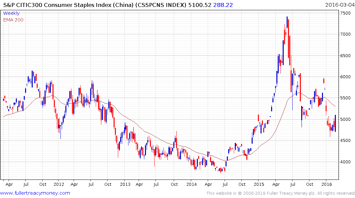Click the blue change value 288.22
The width and height of the screenshot is (355, 198).
pyautogui.click(x=223, y=5)
